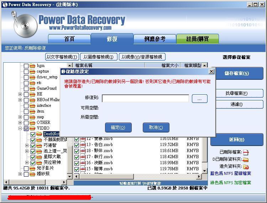Click the 16 - 決斷.rmvb file icon
267x203 pixels.
pyautogui.click(x=83, y=163)
